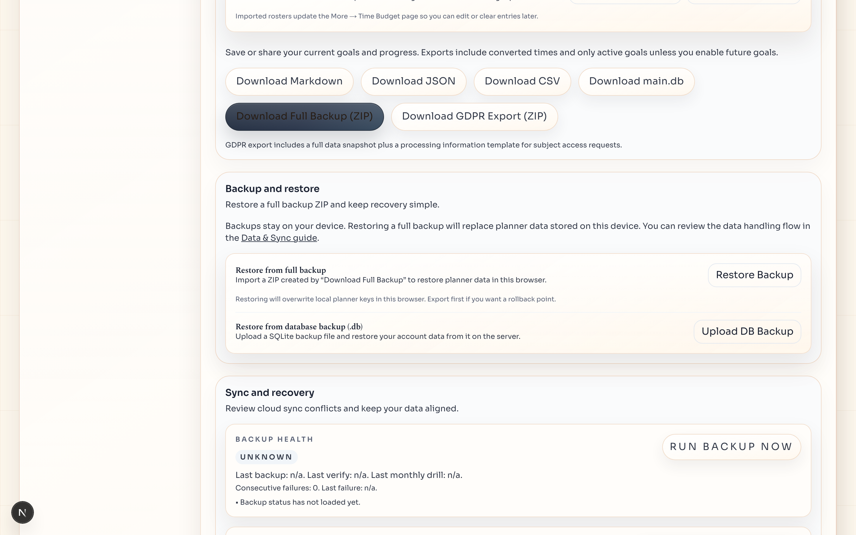This screenshot has width=856, height=535.
Task: Click the Restore from database backup heading
Action: (299, 327)
